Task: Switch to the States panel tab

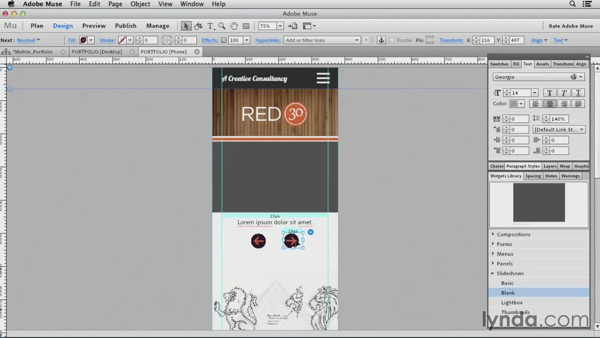Action: [x=551, y=176]
